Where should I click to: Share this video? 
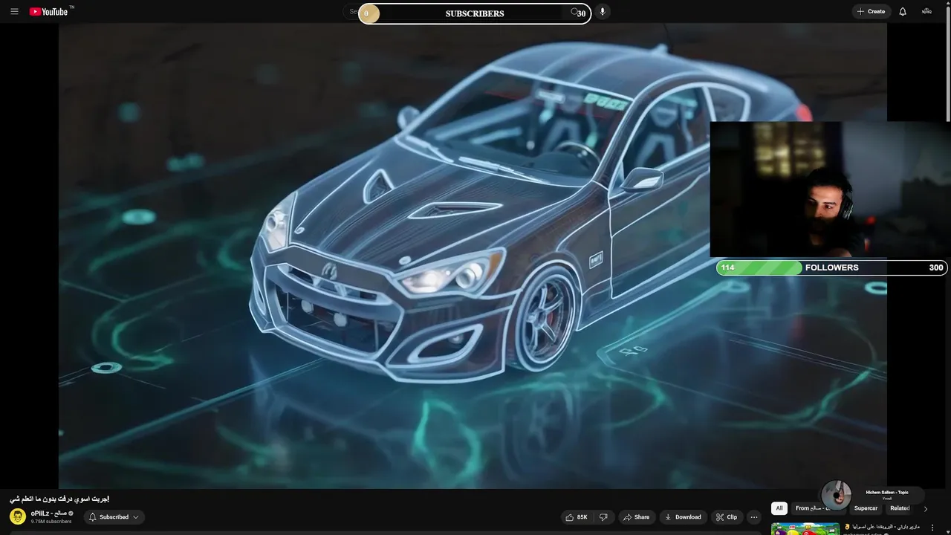pyautogui.click(x=636, y=517)
